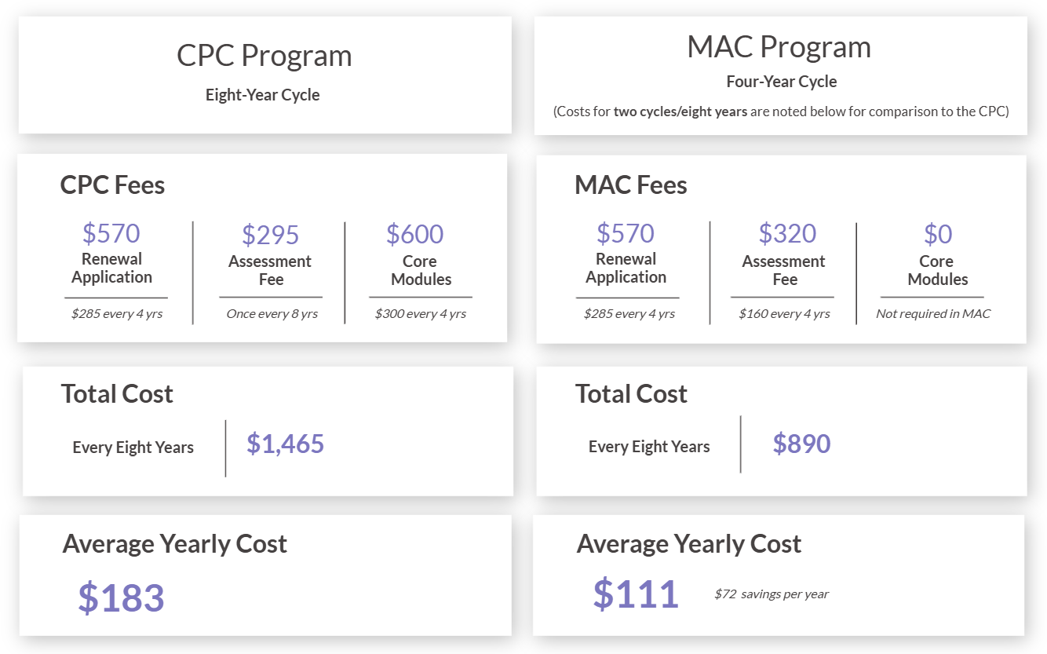Click the "Once every 8 yrs" note
This screenshot has height=654, width=1047.
272,314
